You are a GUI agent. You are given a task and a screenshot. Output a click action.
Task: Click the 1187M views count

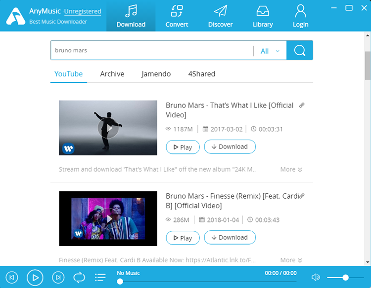[x=183, y=129]
